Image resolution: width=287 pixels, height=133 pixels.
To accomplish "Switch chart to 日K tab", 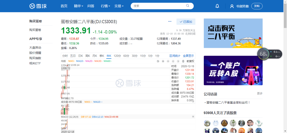I will (81, 56).
